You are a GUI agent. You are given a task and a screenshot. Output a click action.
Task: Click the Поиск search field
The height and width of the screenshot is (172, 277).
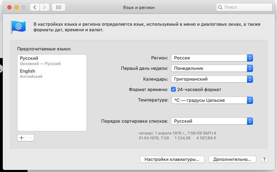point(246,7)
